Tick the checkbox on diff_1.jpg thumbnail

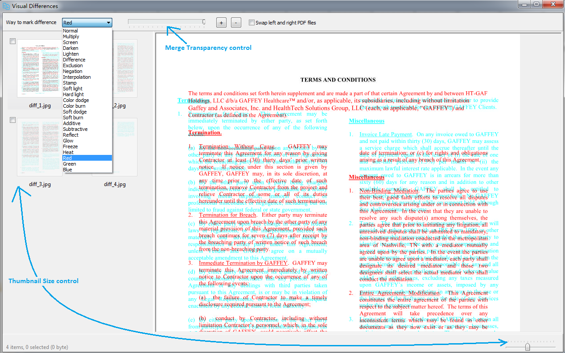12,41
